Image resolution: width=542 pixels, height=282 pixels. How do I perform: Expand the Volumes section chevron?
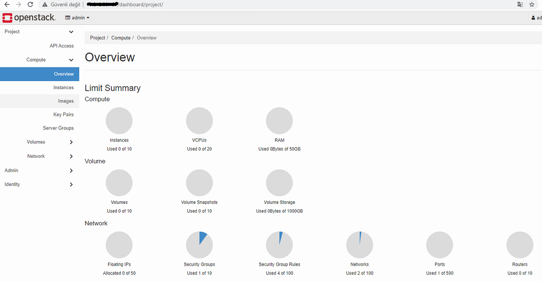(71, 142)
